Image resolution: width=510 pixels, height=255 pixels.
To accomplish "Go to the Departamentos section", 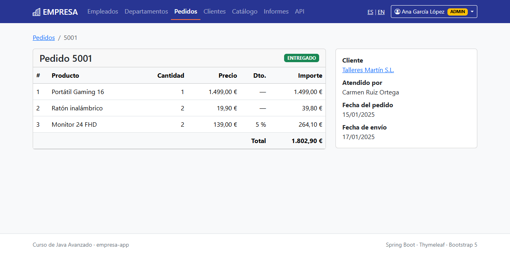I will [146, 12].
